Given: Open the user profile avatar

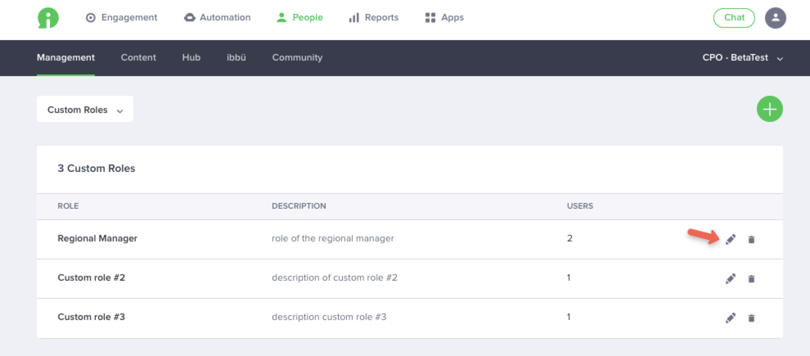Looking at the screenshot, I should pyautogui.click(x=776, y=18).
